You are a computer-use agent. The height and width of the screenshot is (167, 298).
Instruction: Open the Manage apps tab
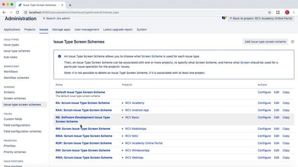tap(61, 30)
